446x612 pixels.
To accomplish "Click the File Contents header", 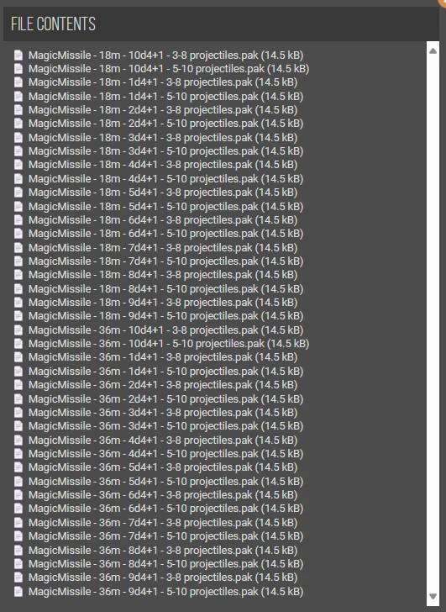I will [54, 24].
